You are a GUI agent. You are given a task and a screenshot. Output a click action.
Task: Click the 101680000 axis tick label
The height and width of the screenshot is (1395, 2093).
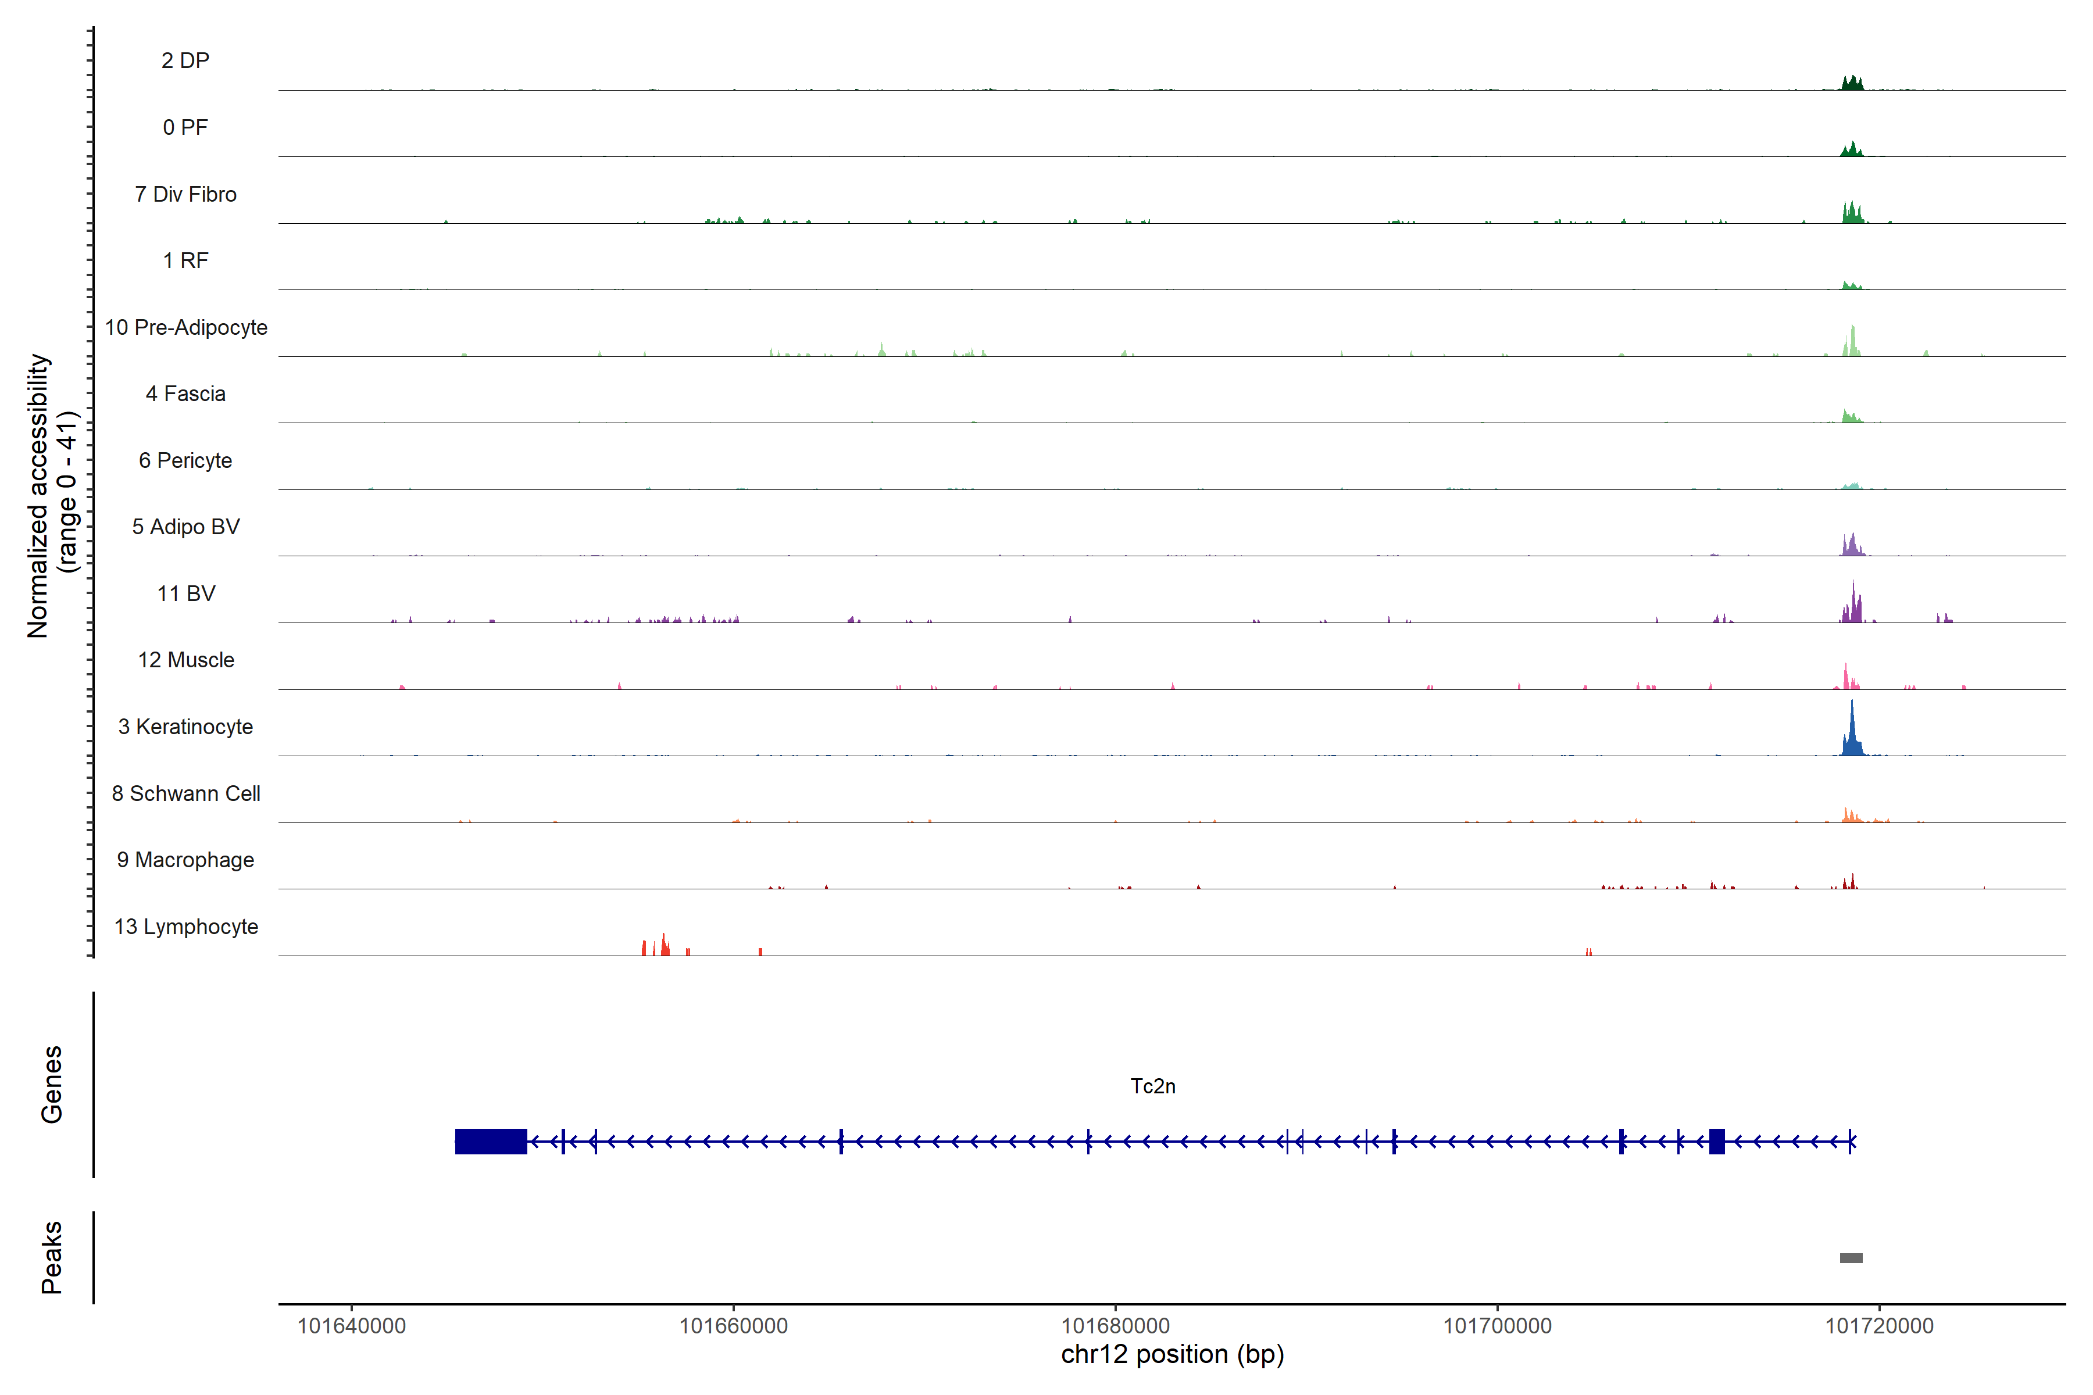tap(1115, 1326)
